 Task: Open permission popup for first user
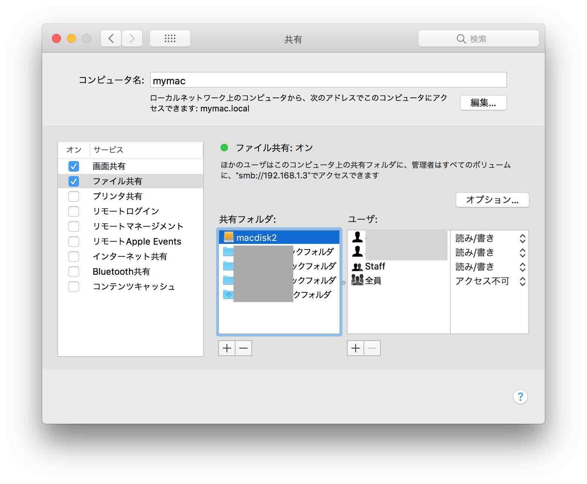490,238
